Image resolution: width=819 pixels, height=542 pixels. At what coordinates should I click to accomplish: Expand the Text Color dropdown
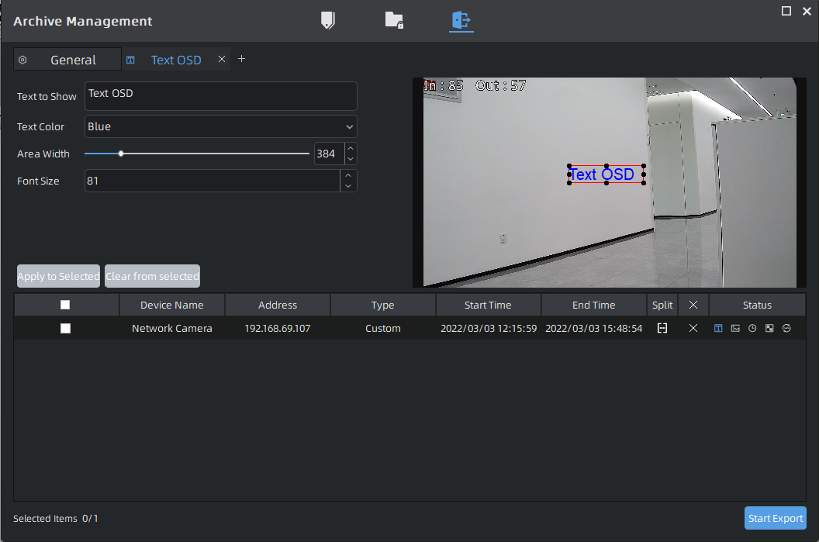[x=220, y=126]
